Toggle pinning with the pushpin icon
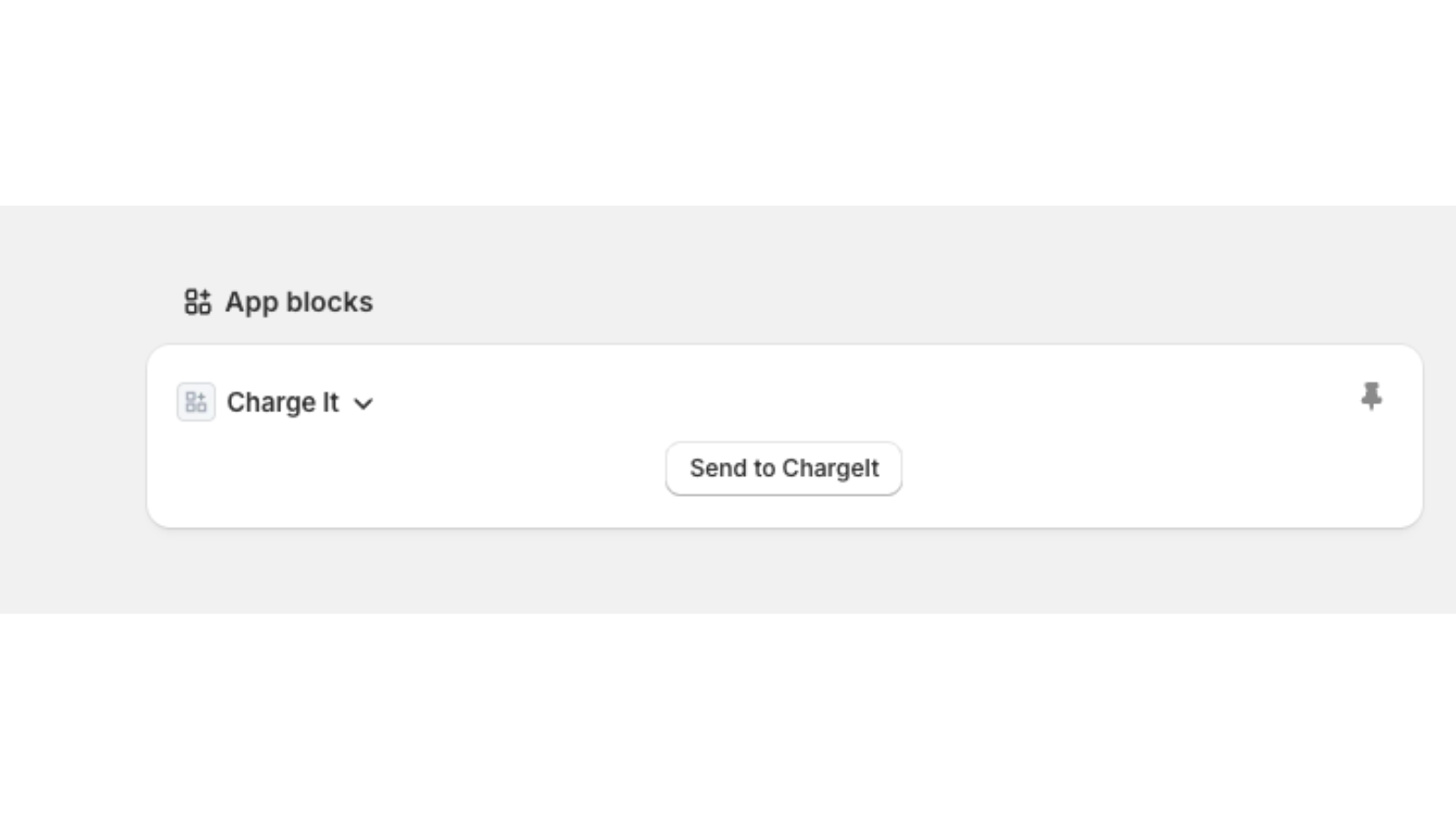The image size is (1456, 819). click(1371, 396)
